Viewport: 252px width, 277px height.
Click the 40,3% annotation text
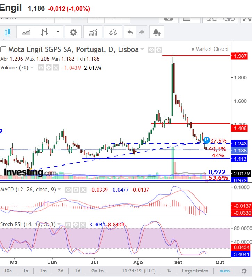click(x=217, y=149)
